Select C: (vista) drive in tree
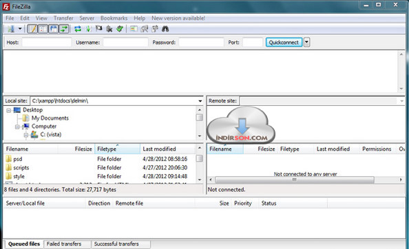Screen dimensions: 409x249 click(51, 134)
